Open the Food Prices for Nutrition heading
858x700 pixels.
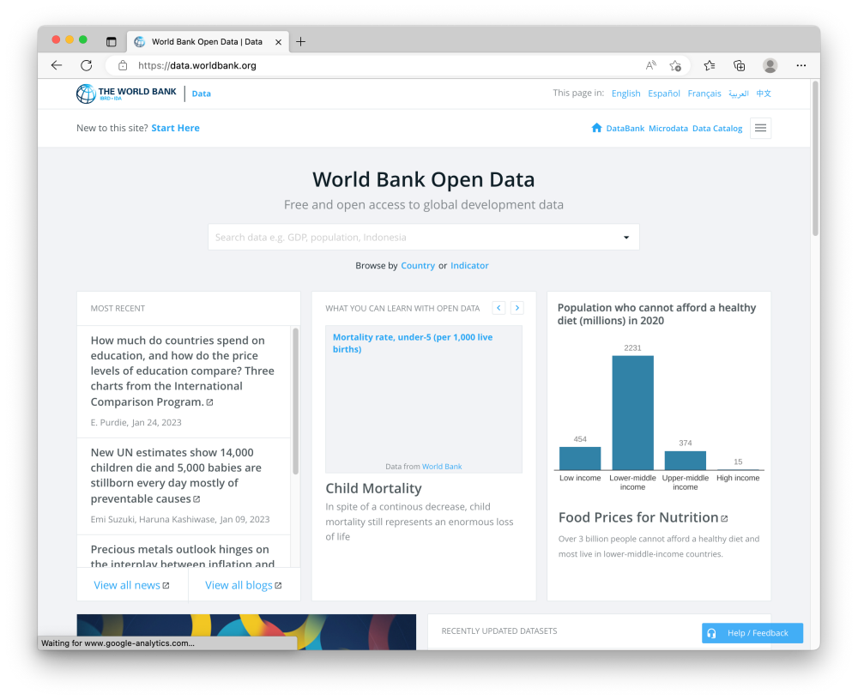coord(638,518)
